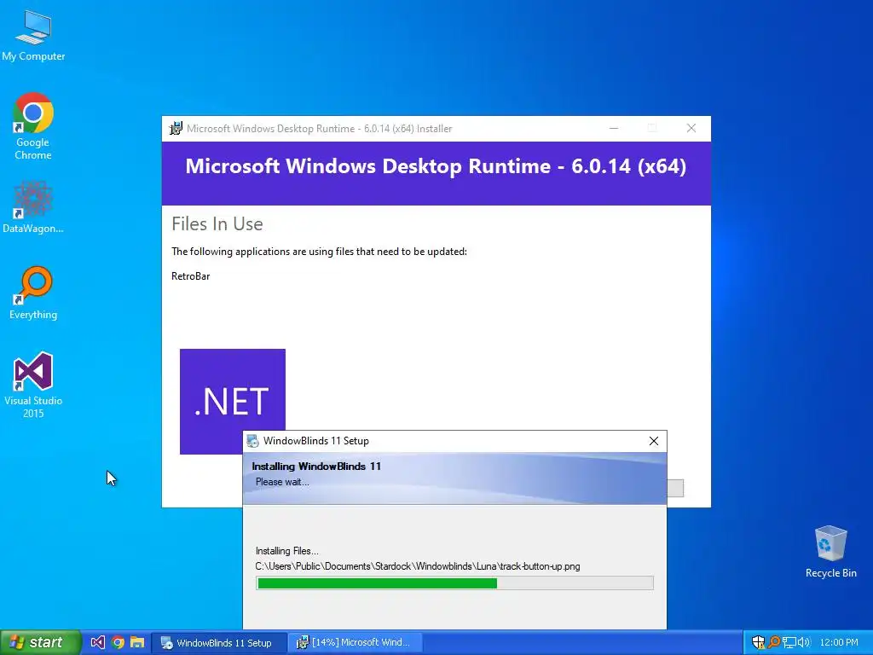
Task: Click the 'following applications are using files' message
Action: (x=319, y=252)
